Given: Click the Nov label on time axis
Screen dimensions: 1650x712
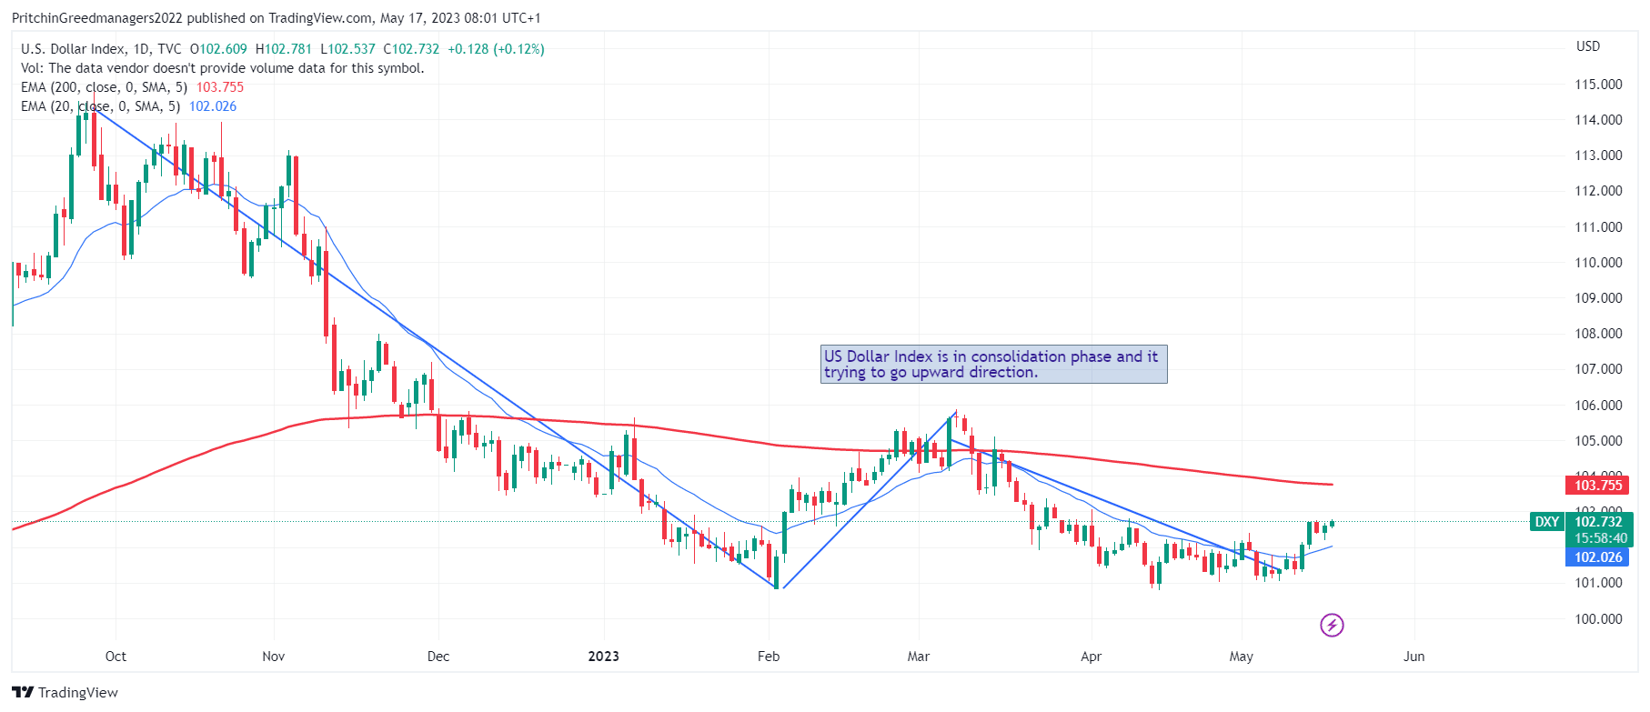Looking at the screenshot, I should tap(273, 657).
